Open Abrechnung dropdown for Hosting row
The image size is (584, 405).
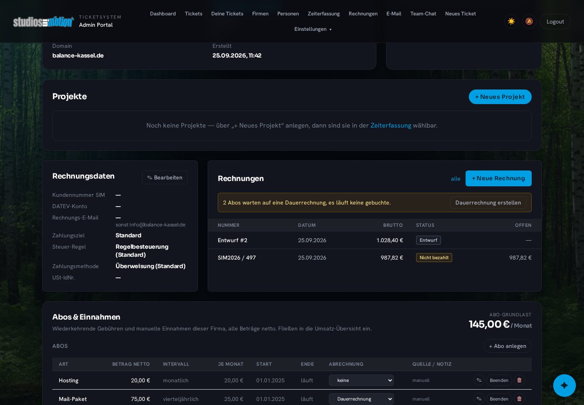click(361, 380)
